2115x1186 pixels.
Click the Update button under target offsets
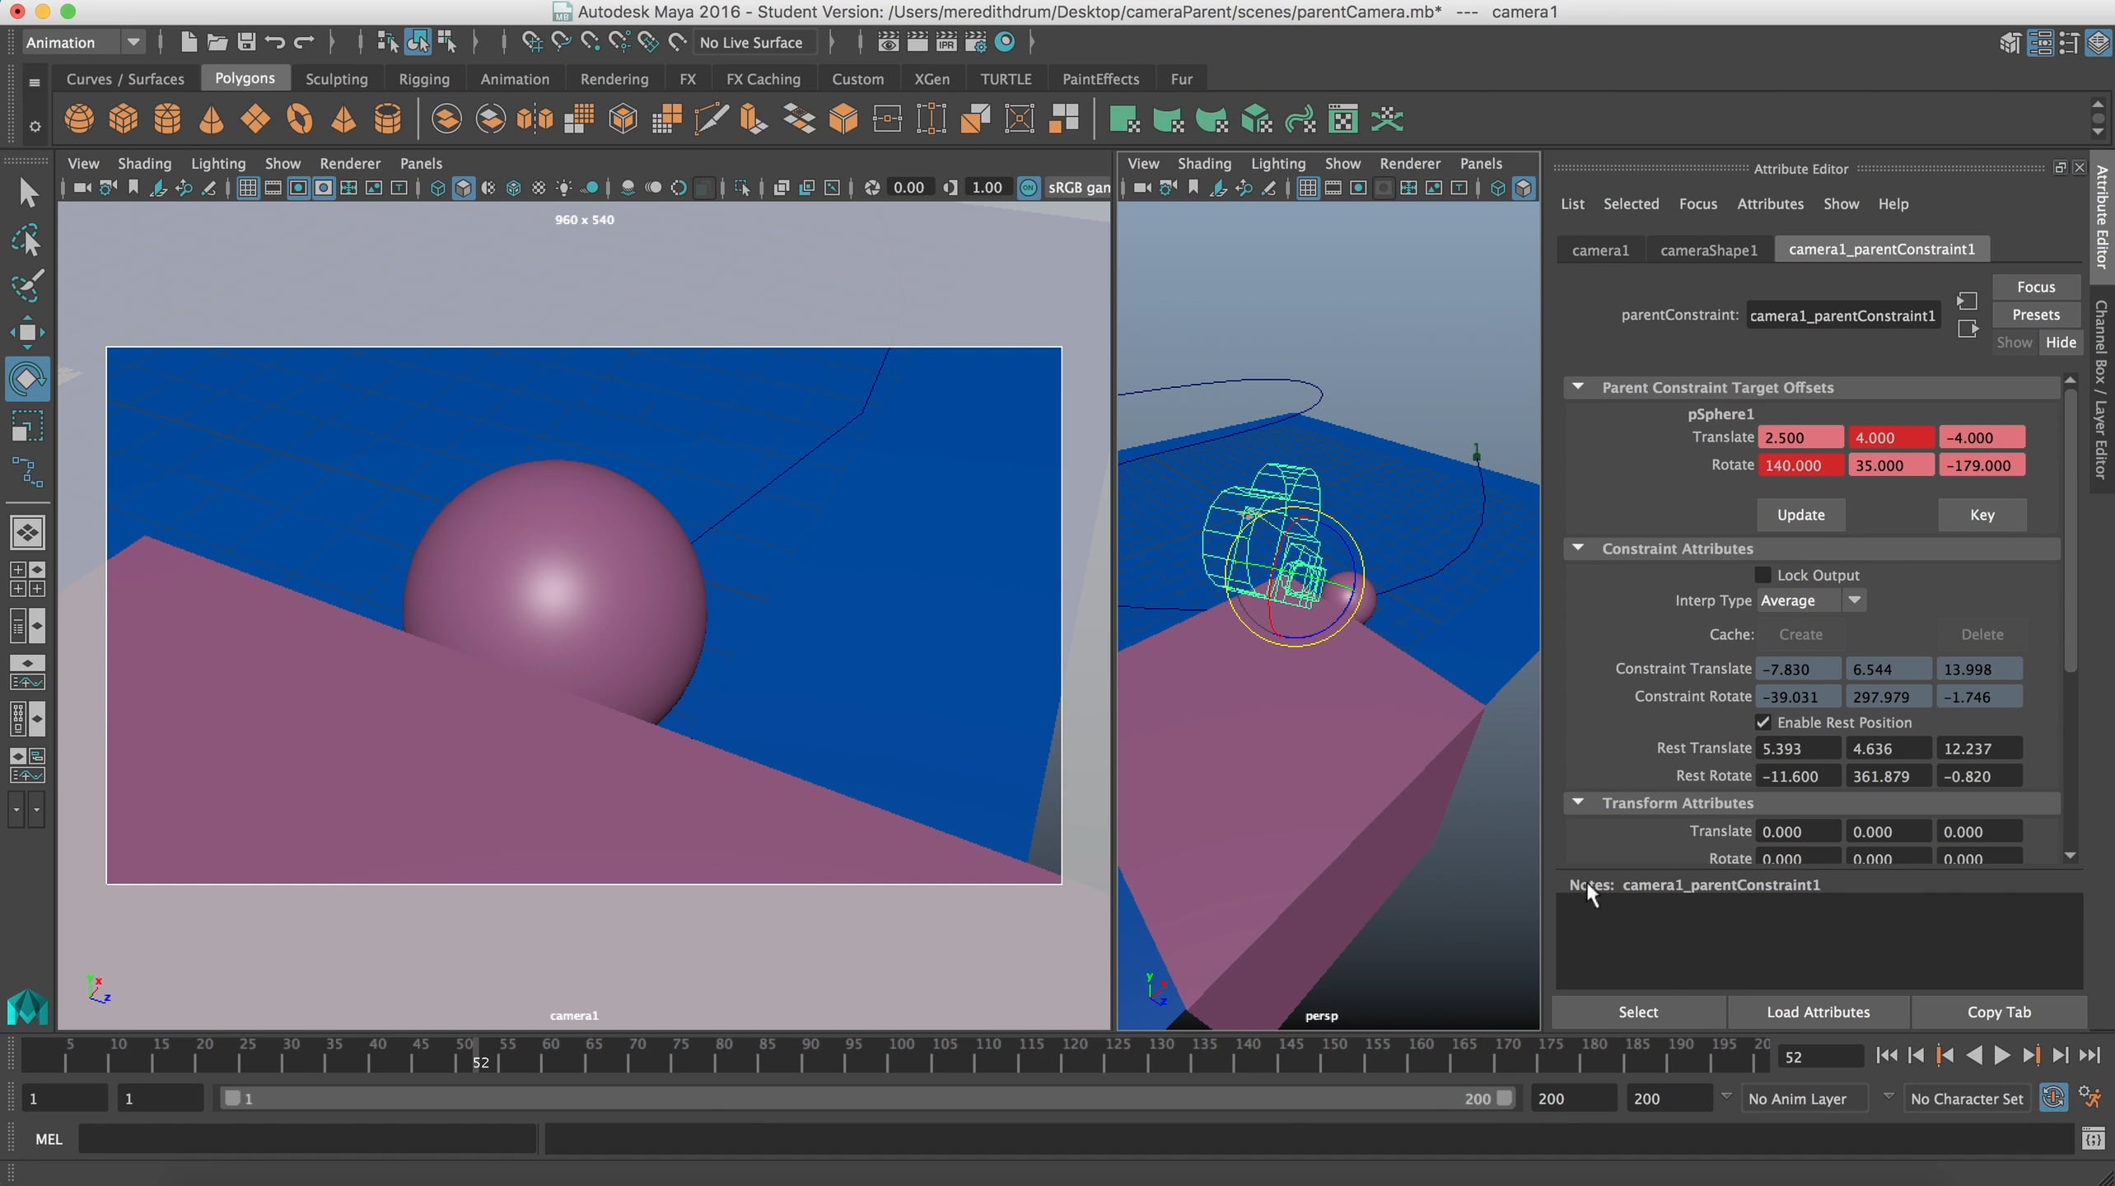click(x=1800, y=514)
